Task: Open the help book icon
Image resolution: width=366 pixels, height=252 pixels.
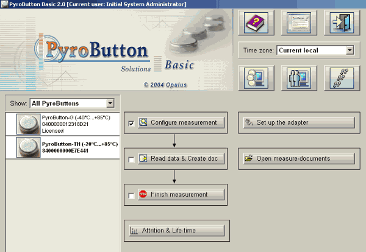Action: (256, 23)
